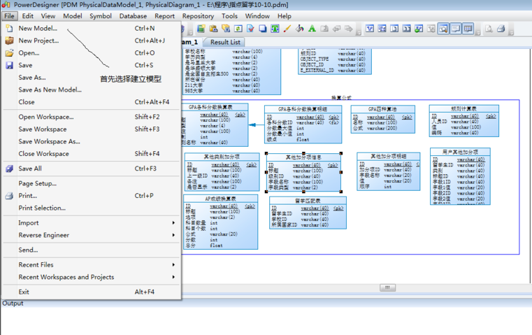Click the Save All icon in menu
The width and height of the screenshot is (532, 335).
coord(9,169)
